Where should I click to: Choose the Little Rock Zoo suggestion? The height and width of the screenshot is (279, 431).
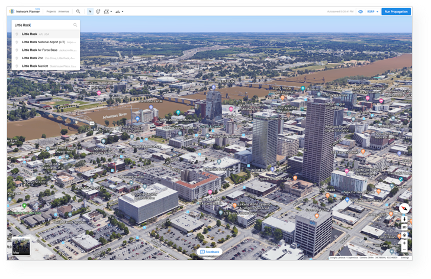pos(46,58)
